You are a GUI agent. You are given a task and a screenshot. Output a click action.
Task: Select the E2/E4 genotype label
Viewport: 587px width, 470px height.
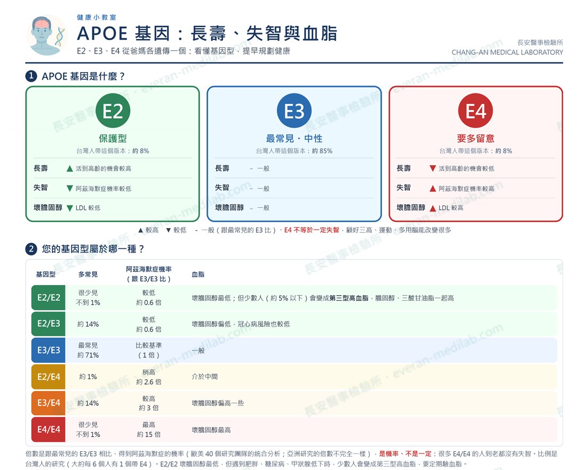point(48,377)
